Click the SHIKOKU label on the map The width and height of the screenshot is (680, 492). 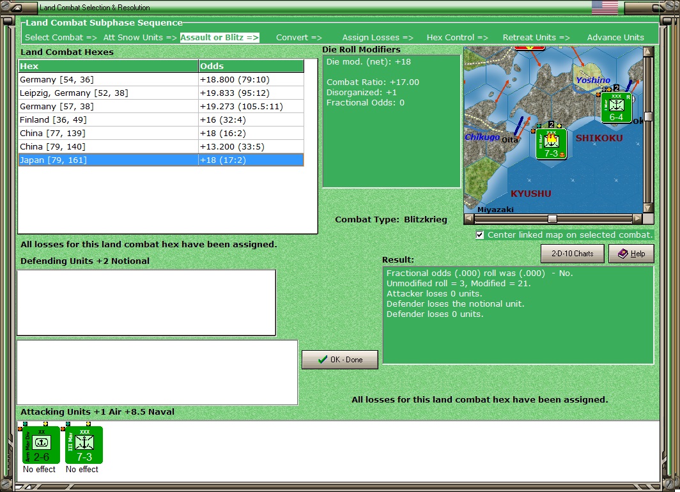599,138
